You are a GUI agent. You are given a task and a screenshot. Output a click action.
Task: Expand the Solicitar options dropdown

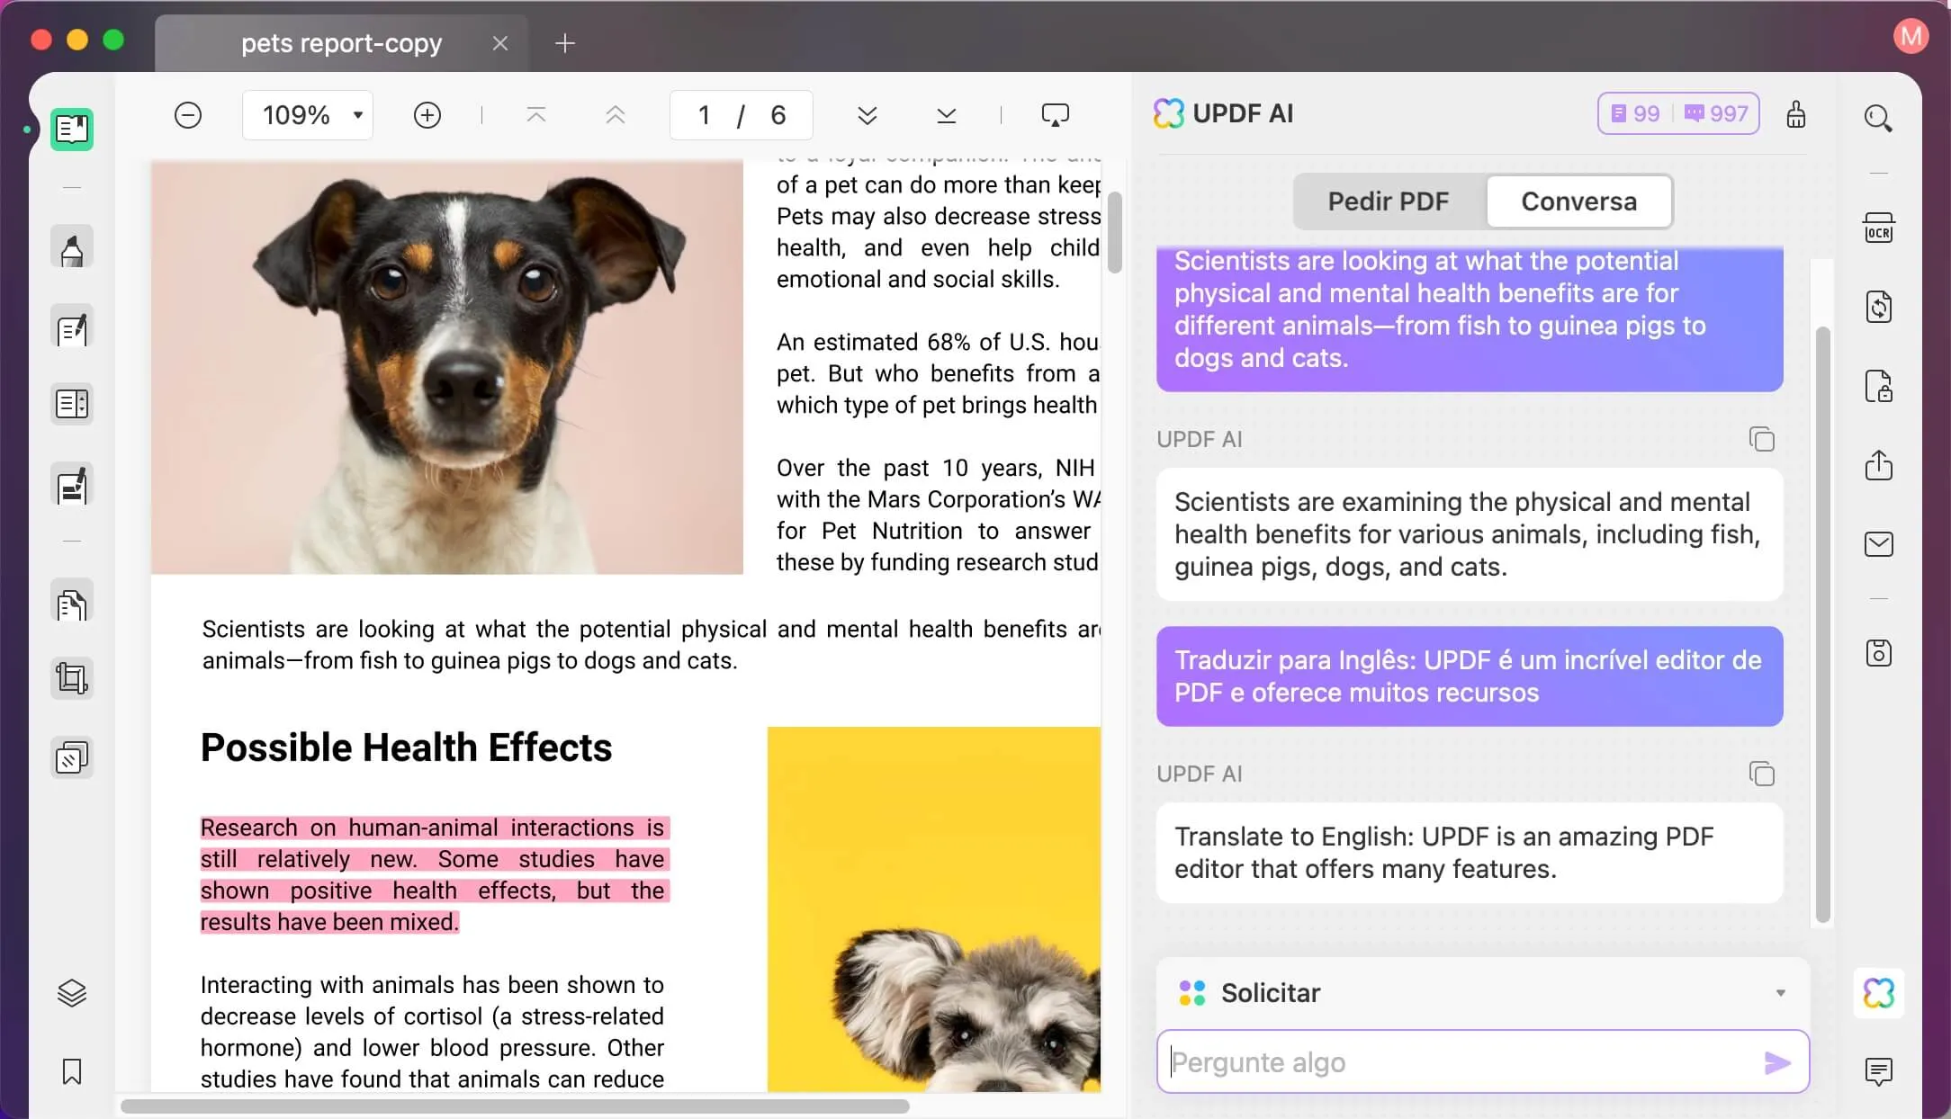[1781, 992]
